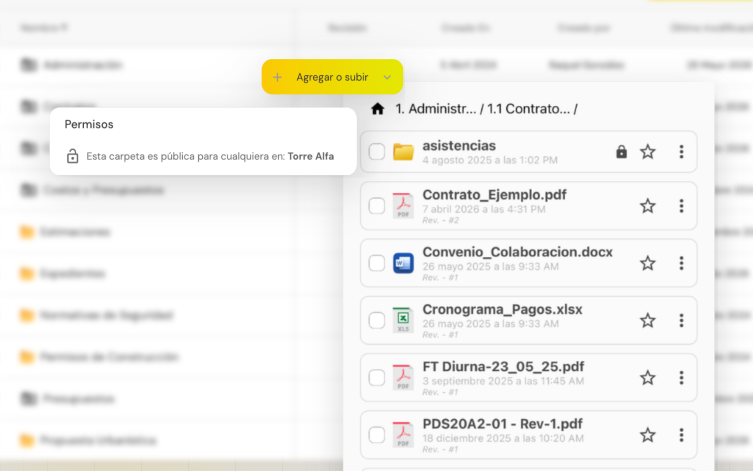Image resolution: width=753 pixels, height=471 pixels.
Task: Open more options for Convenio_Colaboracion.docx
Action: click(x=681, y=263)
